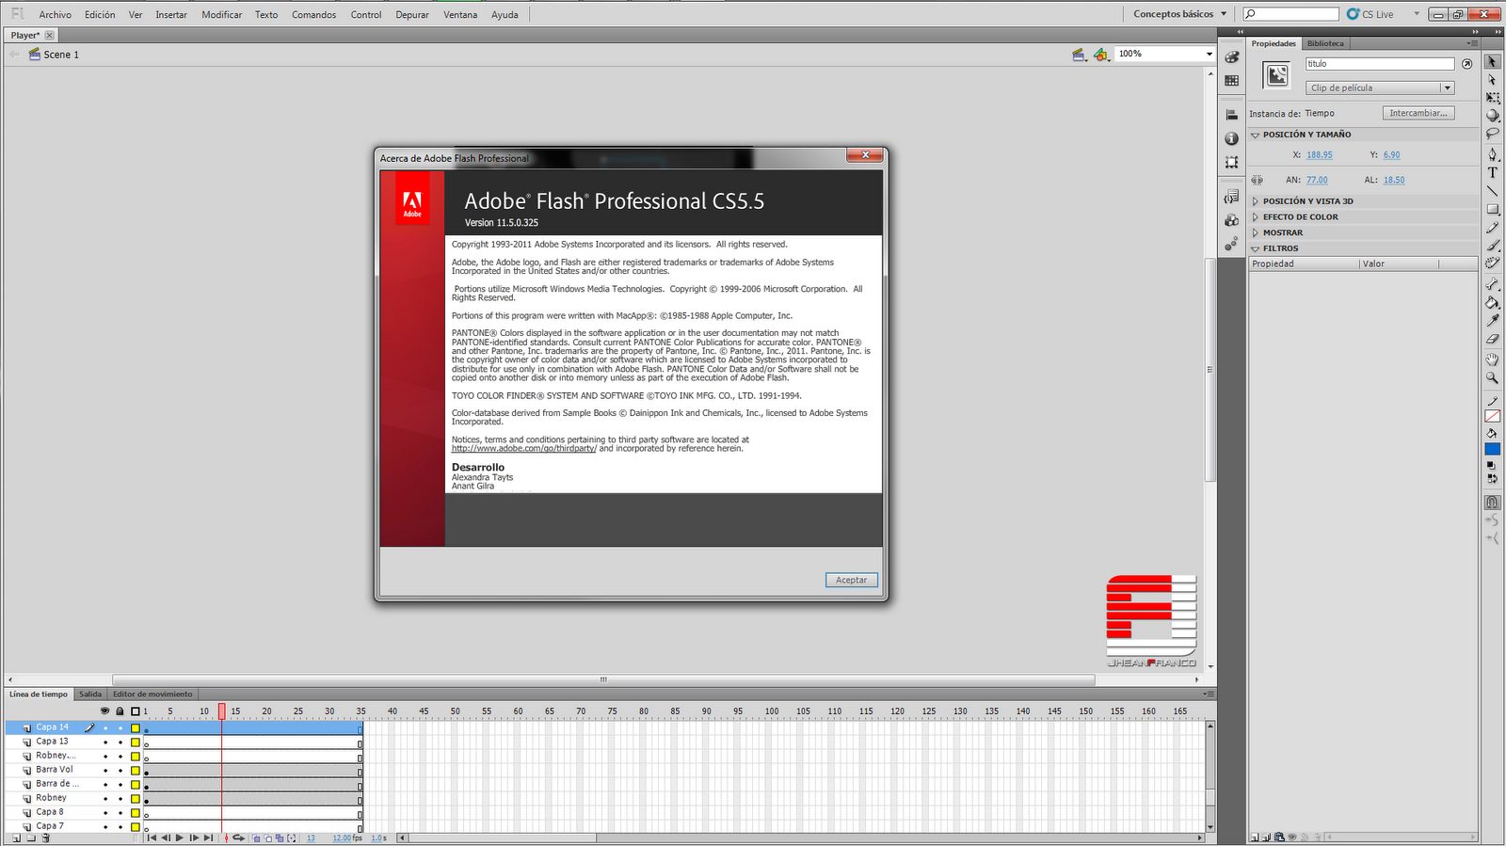Viewport: 1506px width, 846px height.
Task: Select the Pencil tool
Action: point(1492,228)
